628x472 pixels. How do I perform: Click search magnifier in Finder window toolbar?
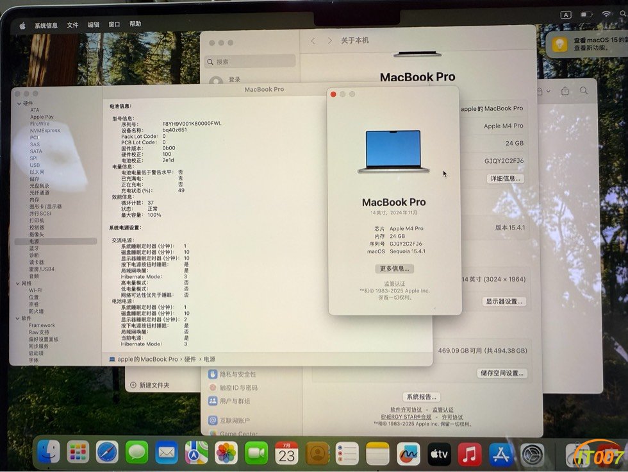tap(584, 90)
